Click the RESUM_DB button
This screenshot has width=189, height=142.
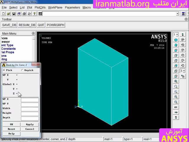27,25
